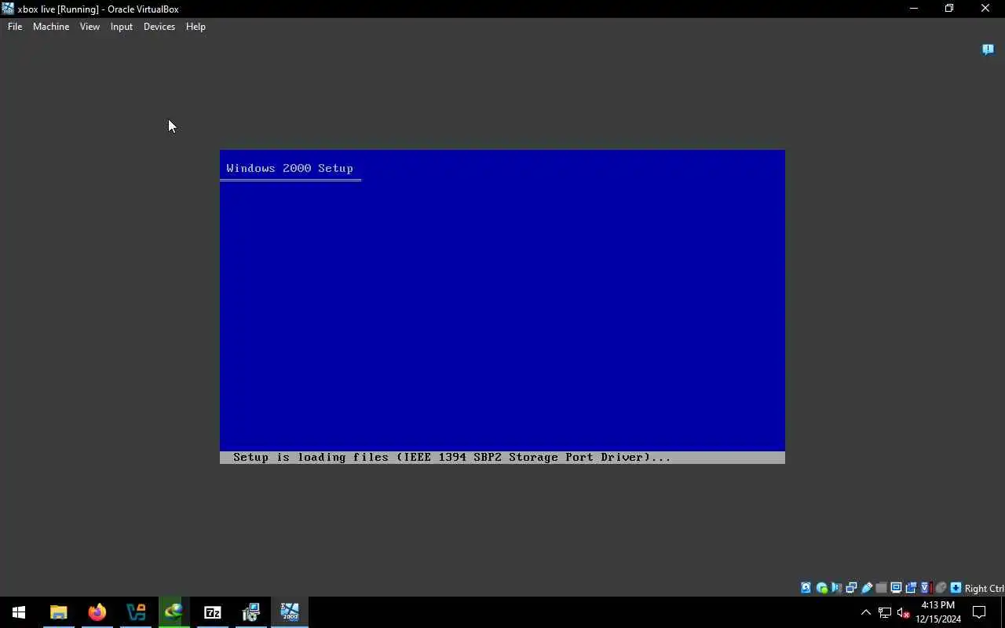Open the globe download manager taskbar icon
This screenshot has width=1005, height=628.
pos(174,612)
